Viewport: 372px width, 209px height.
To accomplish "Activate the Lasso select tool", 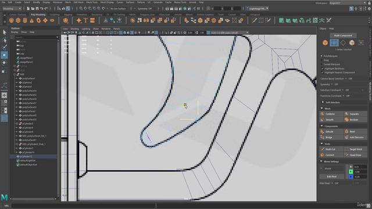I will (4, 40).
